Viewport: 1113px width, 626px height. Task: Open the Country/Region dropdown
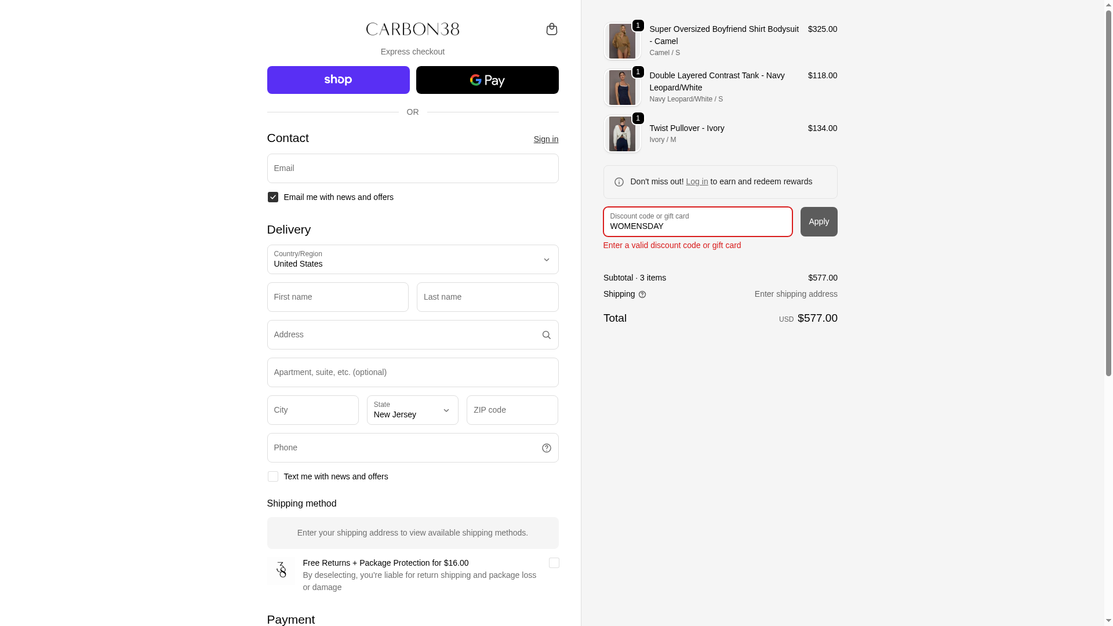(x=413, y=259)
